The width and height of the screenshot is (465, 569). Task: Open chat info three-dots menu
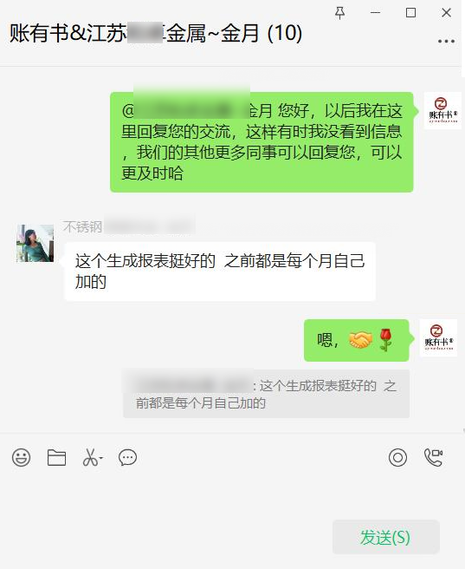coord(446,42)
